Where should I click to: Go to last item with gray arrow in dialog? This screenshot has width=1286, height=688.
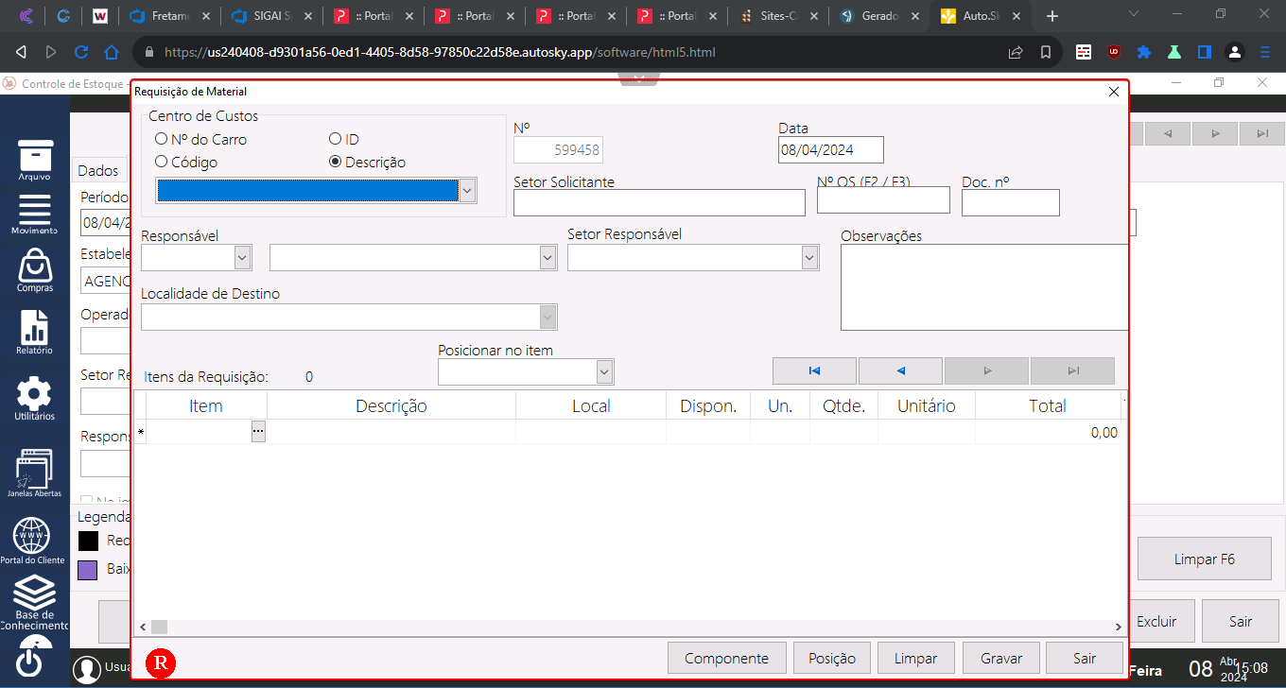(1072, 370)
